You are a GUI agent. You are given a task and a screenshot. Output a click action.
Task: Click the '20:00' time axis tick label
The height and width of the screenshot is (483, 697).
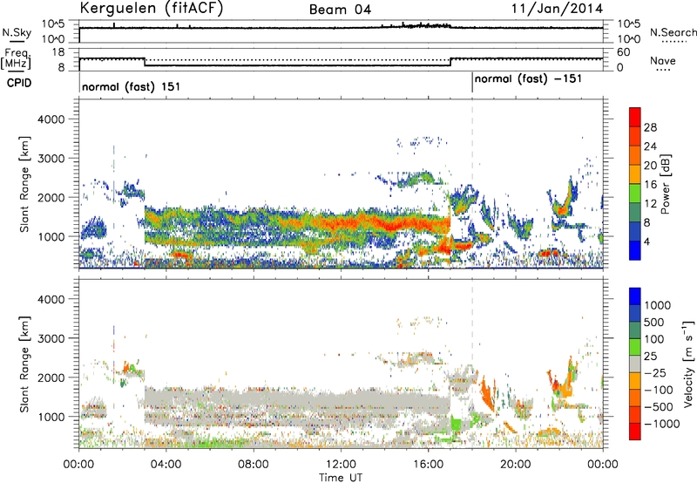pos(516,465)
